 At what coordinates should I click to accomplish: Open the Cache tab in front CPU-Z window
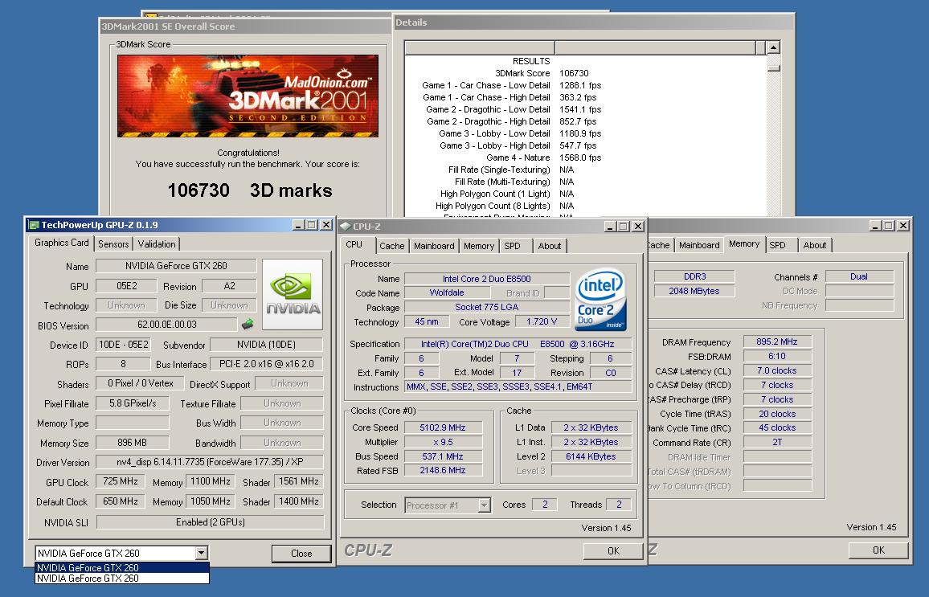(x=391, y=246)
